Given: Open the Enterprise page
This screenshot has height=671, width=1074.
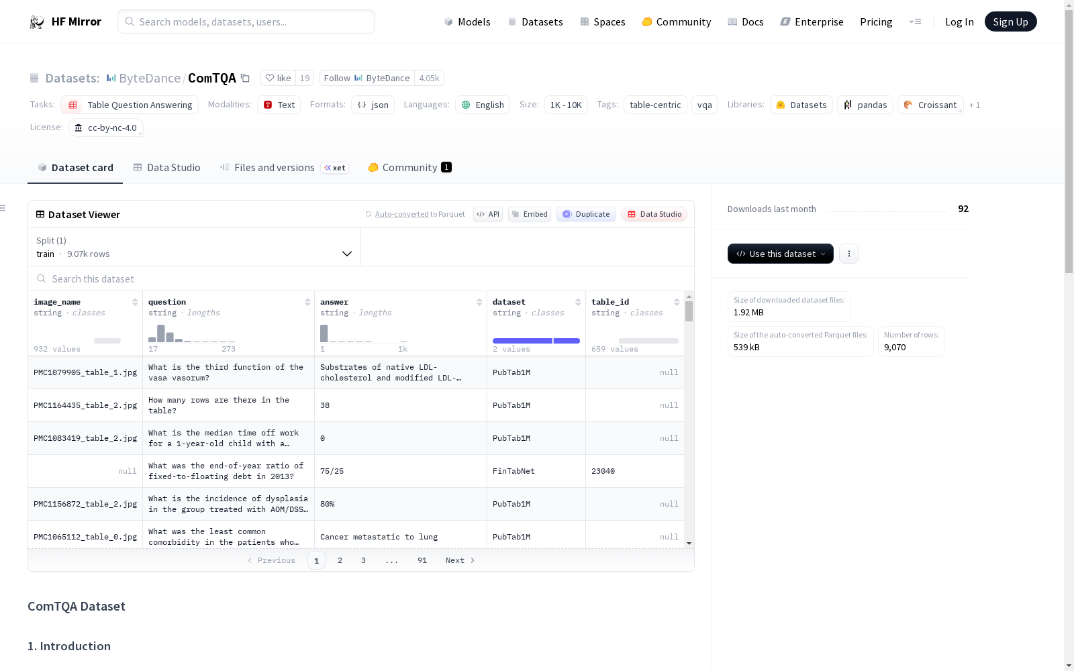Looking at the screenshot, I should click(812, 22).
